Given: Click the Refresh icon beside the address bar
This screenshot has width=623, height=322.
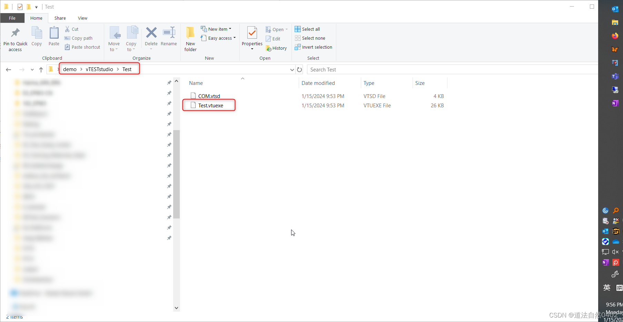Looking at the screenshot, I should (x=299, y=69).
